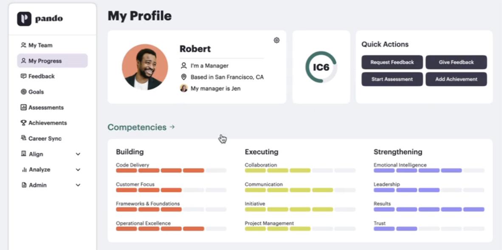Screen dimensions: 502x250
Task: Click Robert's profile photo
Action: point(145,67)
